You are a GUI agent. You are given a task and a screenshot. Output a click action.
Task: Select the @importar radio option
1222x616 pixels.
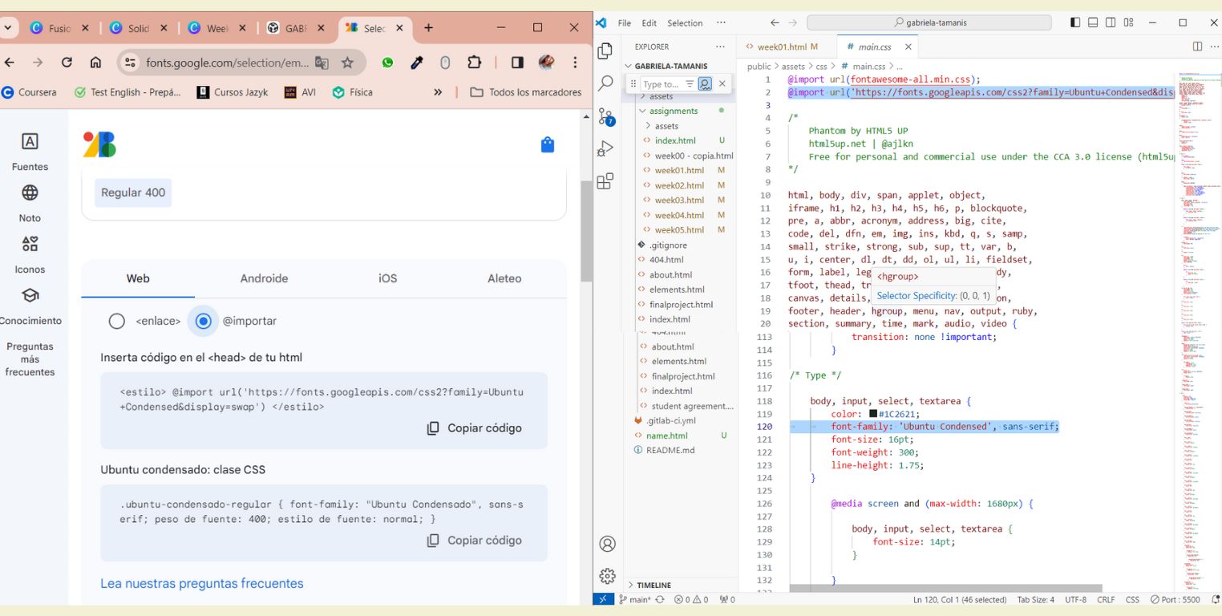tap(204, 321)
